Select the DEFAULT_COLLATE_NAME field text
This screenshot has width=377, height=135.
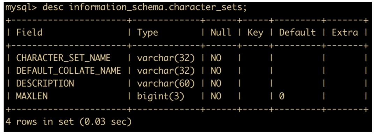(68, 71)
